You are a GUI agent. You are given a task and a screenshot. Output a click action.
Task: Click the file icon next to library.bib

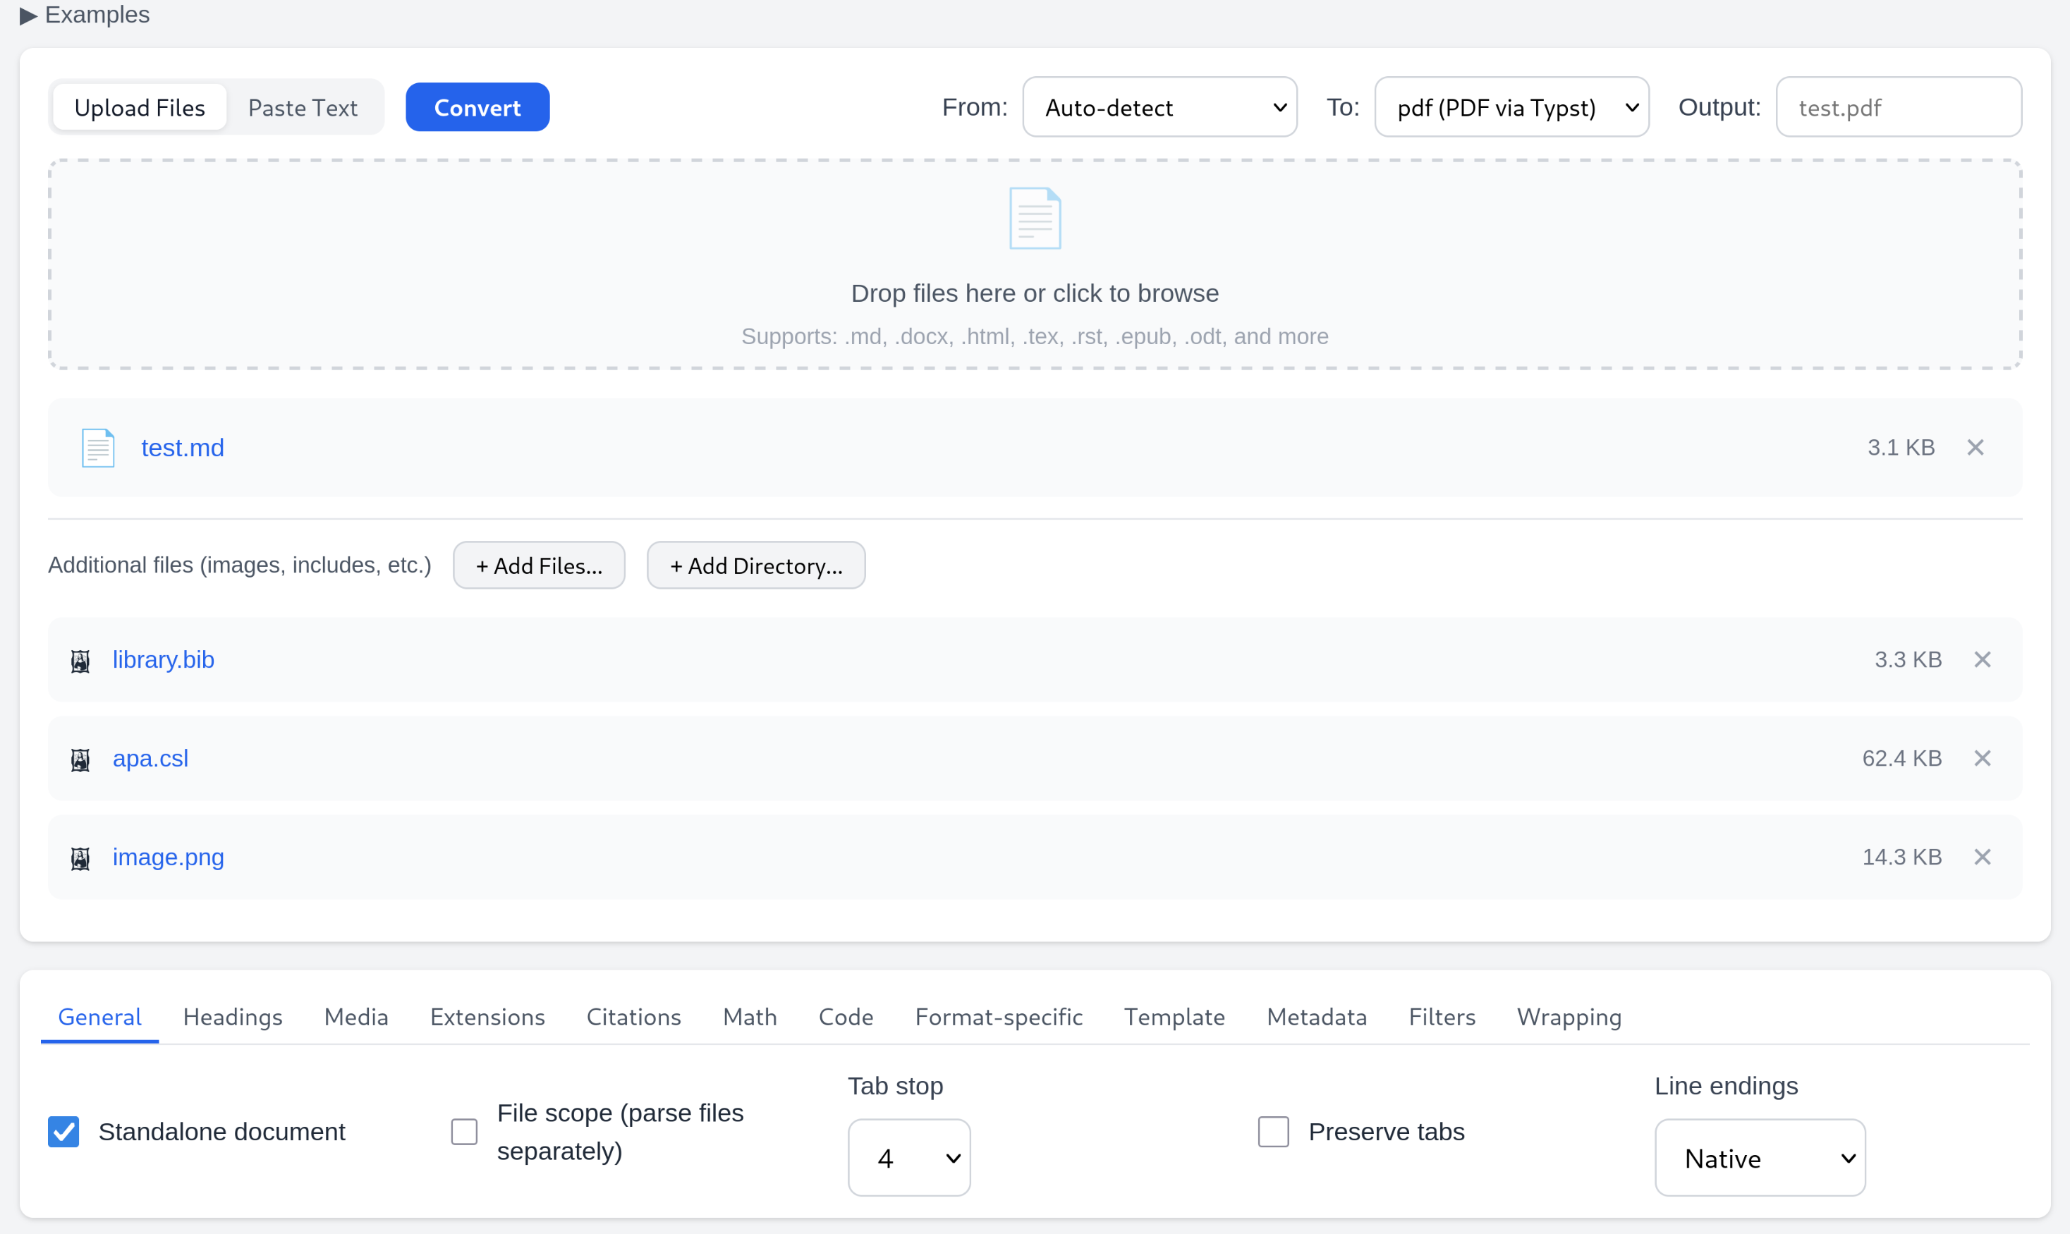[x=79, y=659]
